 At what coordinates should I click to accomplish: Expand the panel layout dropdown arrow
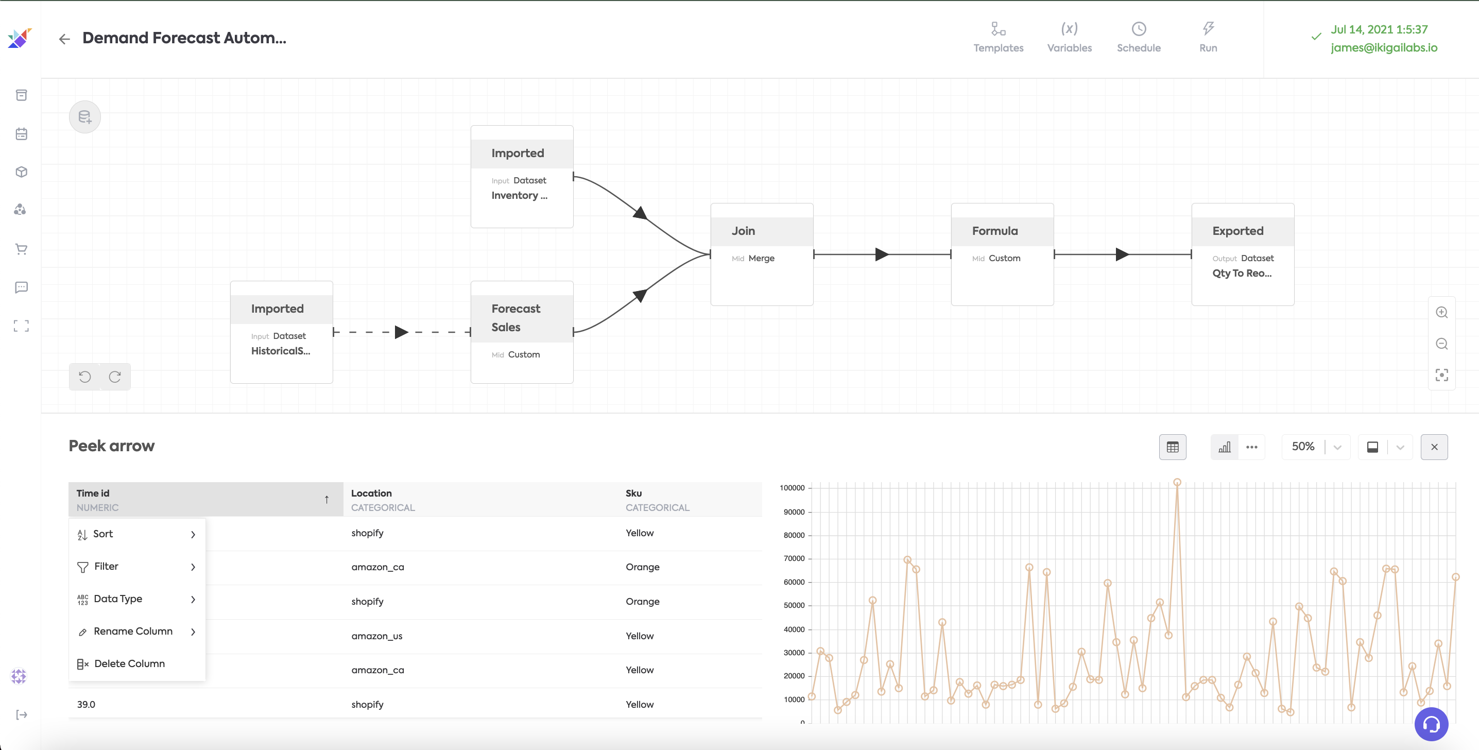tap(1400, 447)
